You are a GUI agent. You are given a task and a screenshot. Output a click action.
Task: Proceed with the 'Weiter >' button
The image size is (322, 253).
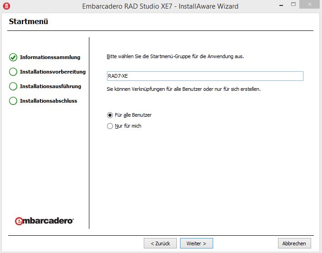coord(196,243)
